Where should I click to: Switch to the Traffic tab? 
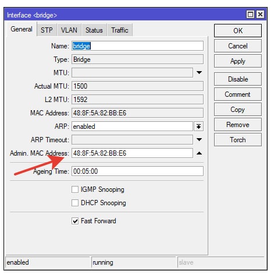click(x=120, y=30)
